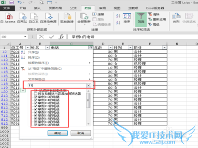The height and width of the screenshot is (148, 198).
Task: Switch to the 页面布局 Page Layout tab
Action: [55, 8]
